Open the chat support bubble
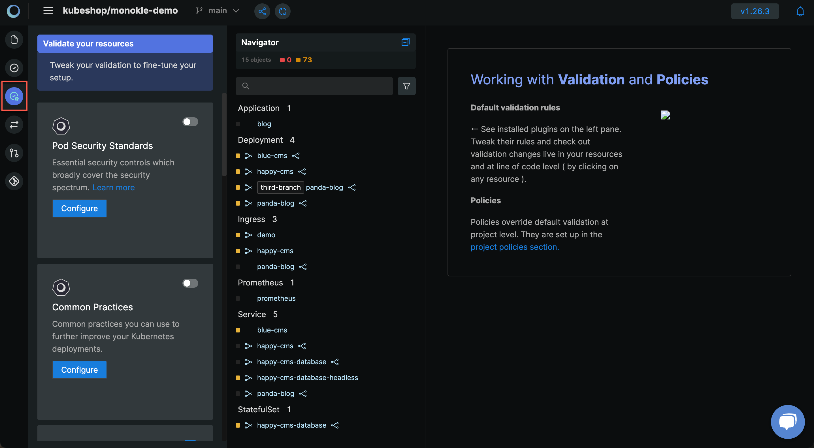The width and height of the screenshot is (814, 448). pyautogui.click(x=787, y=421)
